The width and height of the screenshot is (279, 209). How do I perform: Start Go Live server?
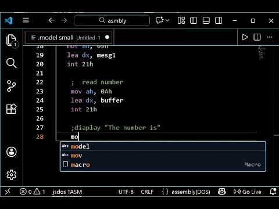click(x=247, y=192)
